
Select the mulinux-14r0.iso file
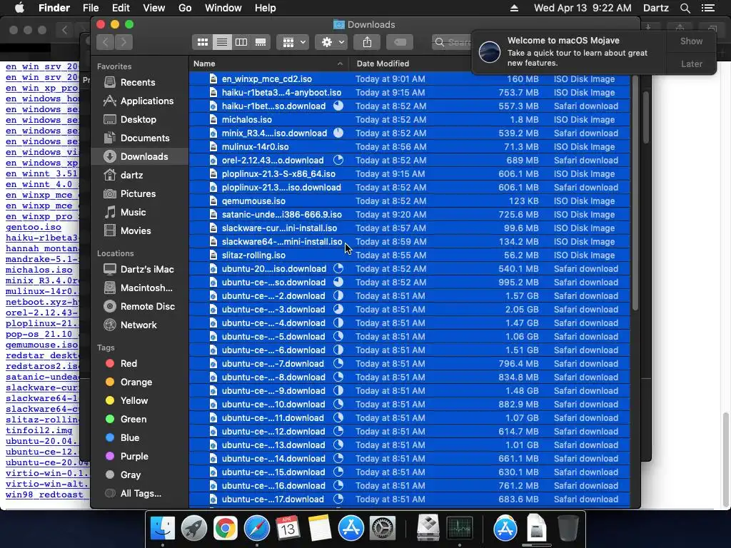tap(409, 147)
